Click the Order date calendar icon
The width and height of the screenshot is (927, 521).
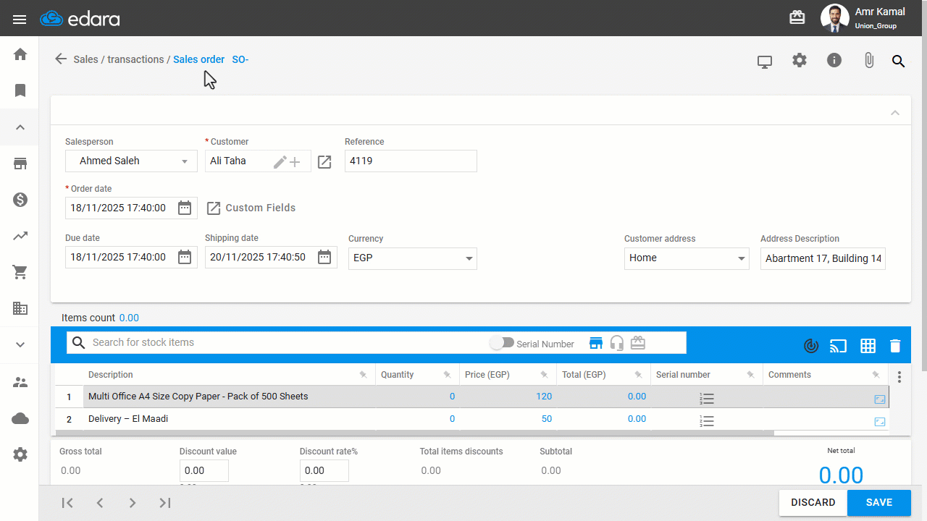[185, 208]
